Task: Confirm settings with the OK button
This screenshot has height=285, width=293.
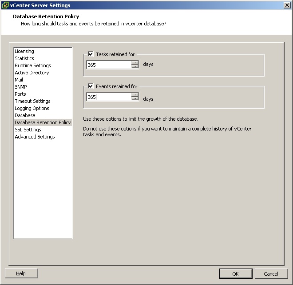Action: (x=236, y=274)
